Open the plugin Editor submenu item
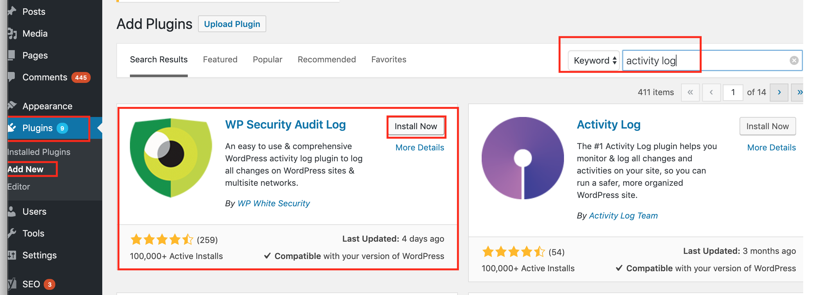Screen dimensions: 818x295 coord(19,187)
